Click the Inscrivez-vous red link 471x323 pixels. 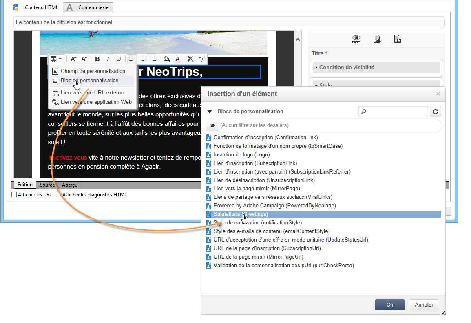point(68,158)
